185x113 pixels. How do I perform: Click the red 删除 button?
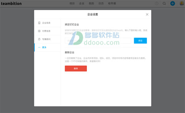point(76,68)
